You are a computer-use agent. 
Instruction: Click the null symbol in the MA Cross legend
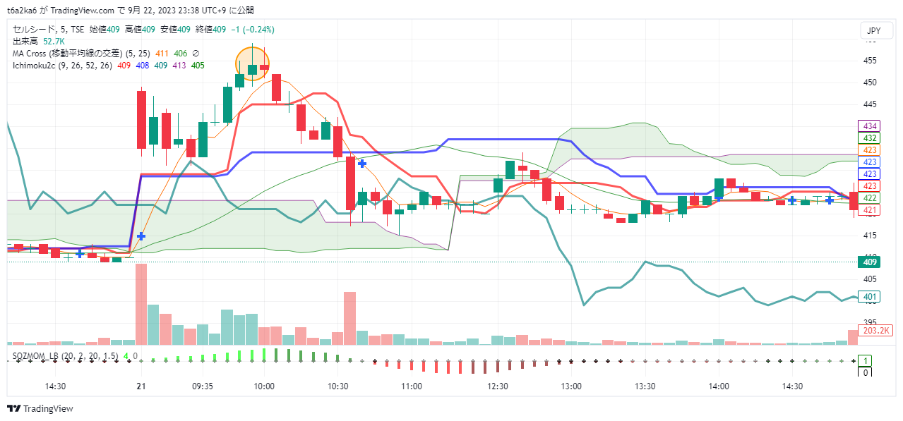[x=196, y=54]
